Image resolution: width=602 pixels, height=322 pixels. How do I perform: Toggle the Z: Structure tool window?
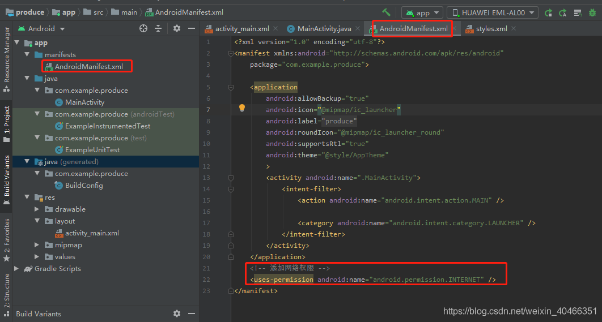pos(7,295)
